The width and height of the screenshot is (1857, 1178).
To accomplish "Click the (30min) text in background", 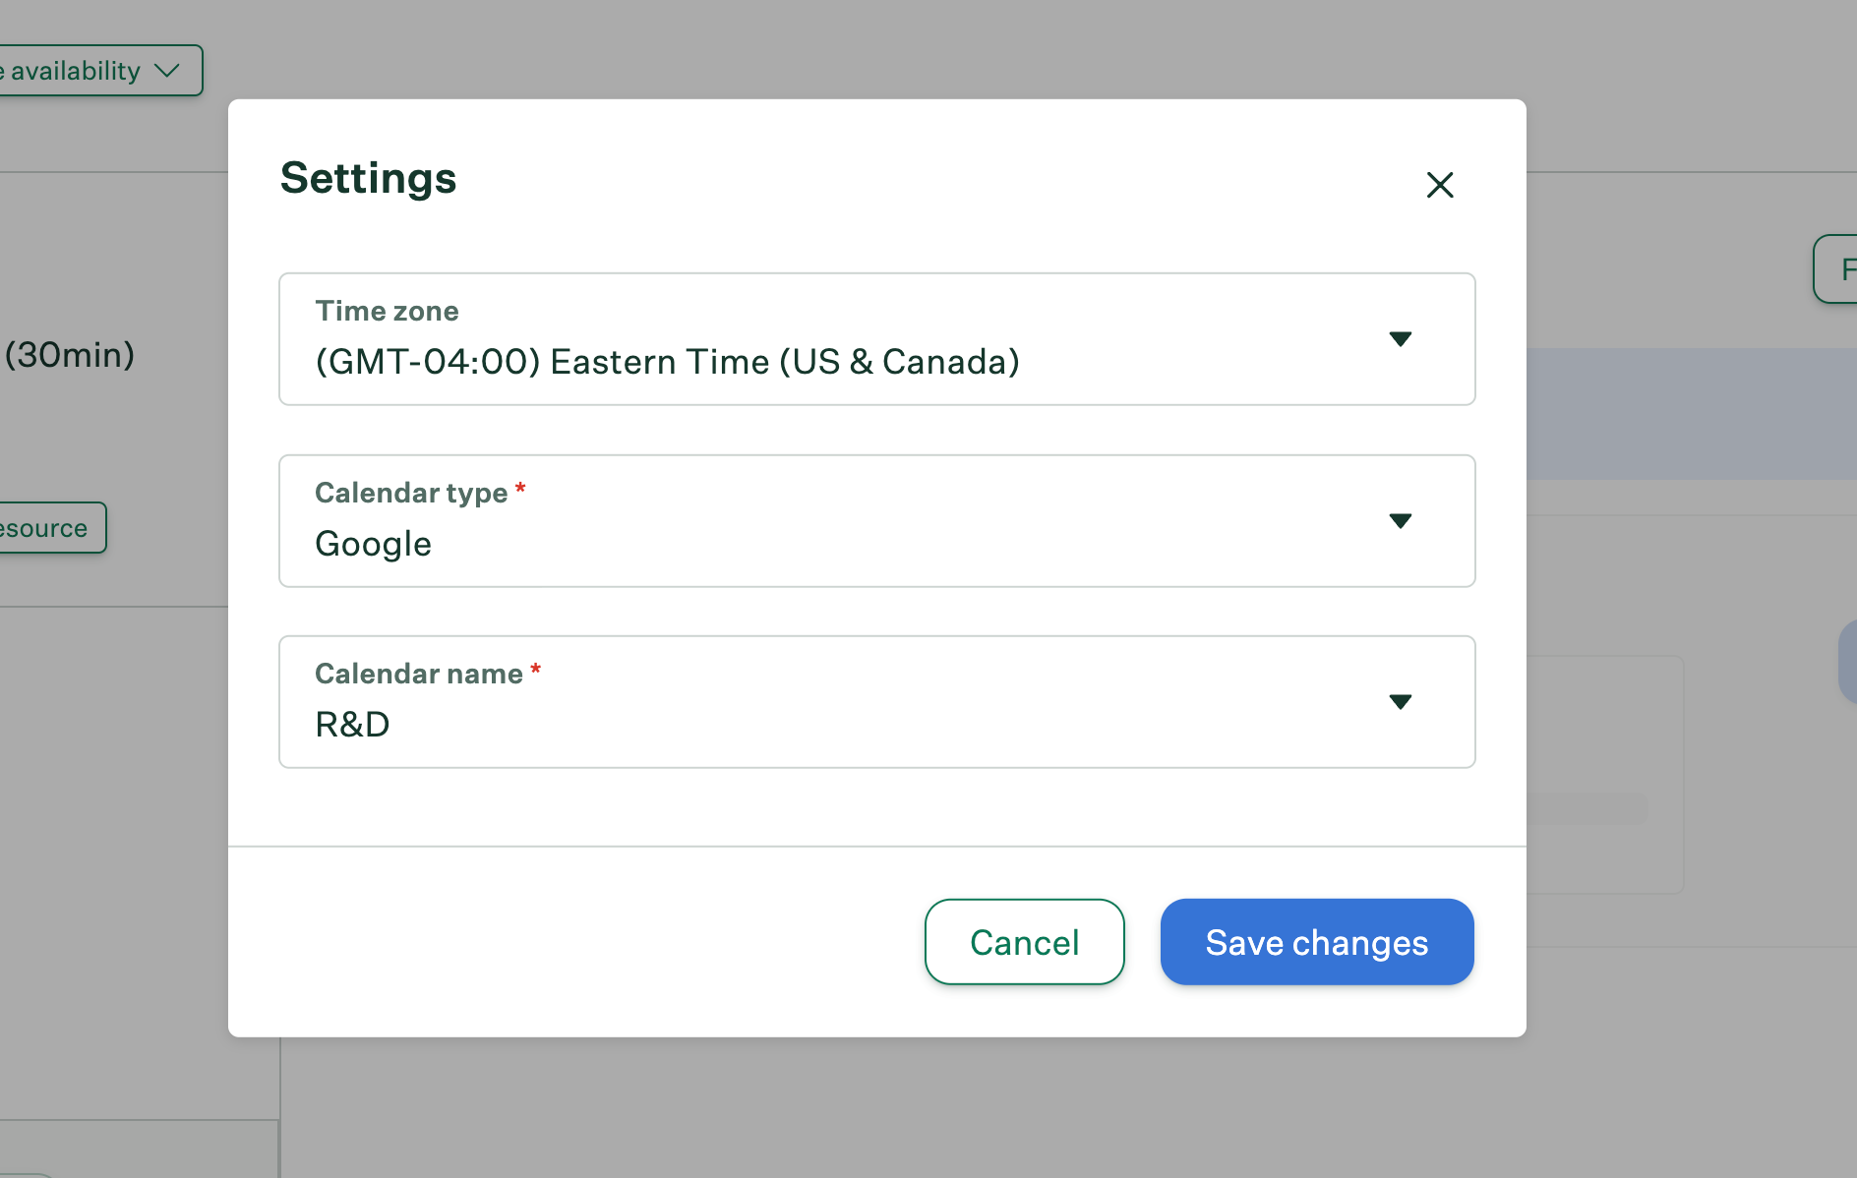I will 69,354.
